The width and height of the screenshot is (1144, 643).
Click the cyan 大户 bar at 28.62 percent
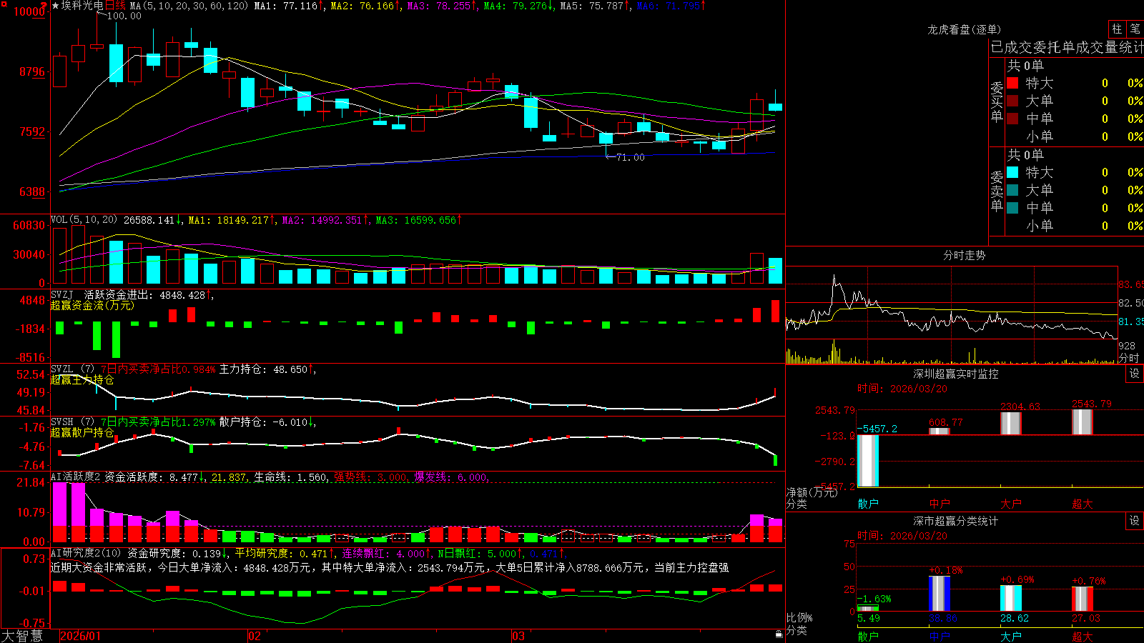coord(1011,598)
